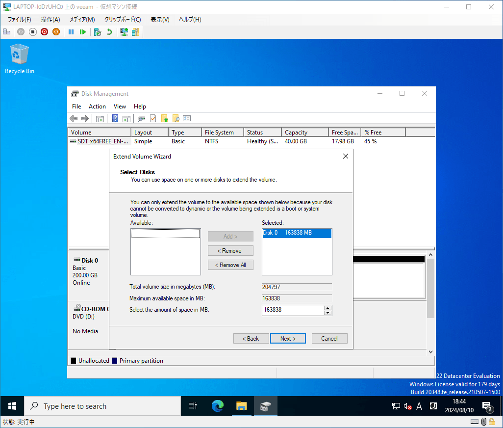This screenshot has width=503, height=428.
Task: Click Back arrow in Disk Management toolbar
Action: coord(74,118)
